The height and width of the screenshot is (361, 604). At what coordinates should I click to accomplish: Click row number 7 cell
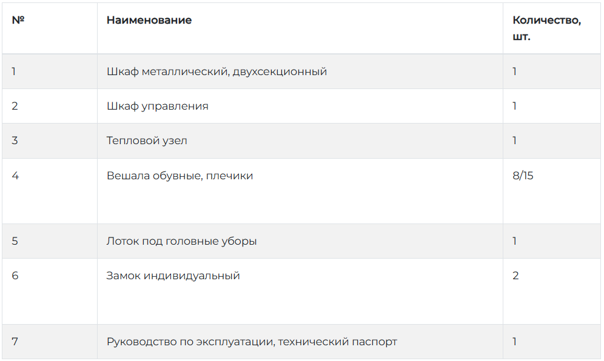[x=50, y=342]
